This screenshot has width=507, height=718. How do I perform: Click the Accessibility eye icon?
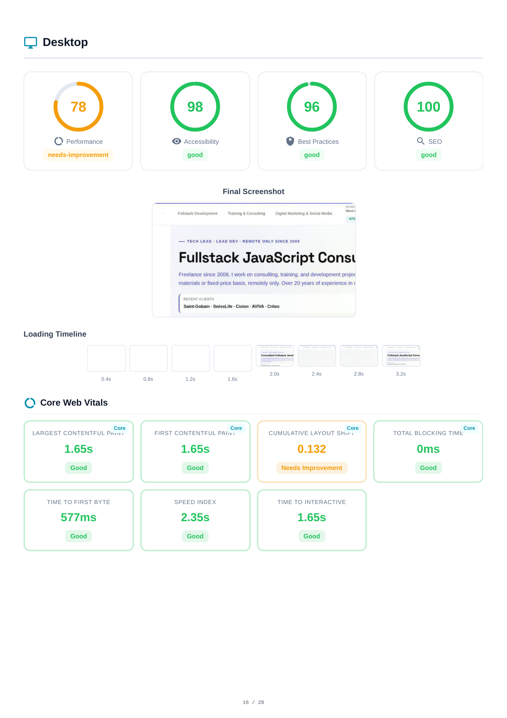click(x=176, y=141)
